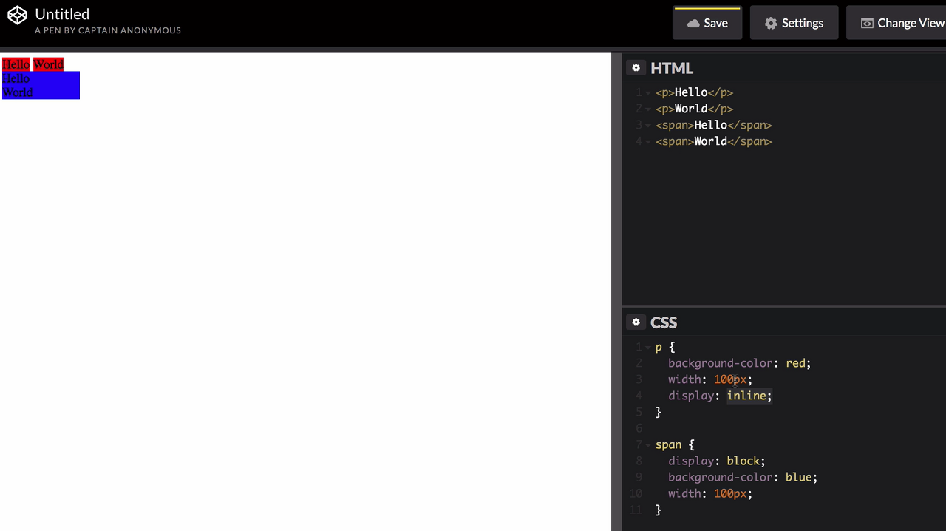Open pen Settings button
This screenshot has width=946, height=531.
794,23
